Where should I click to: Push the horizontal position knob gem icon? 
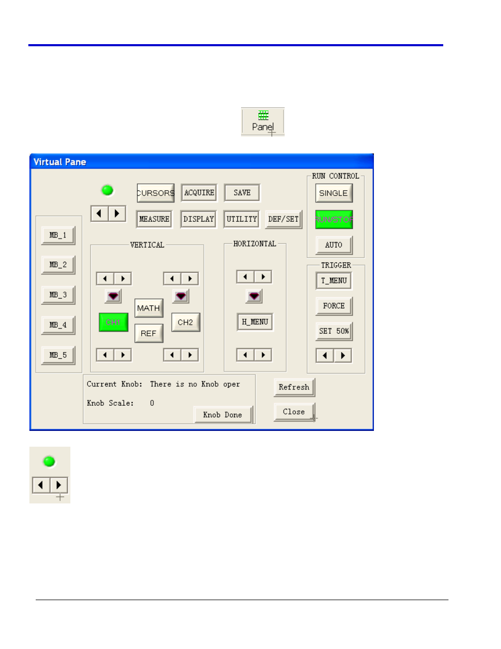(254, 296)
